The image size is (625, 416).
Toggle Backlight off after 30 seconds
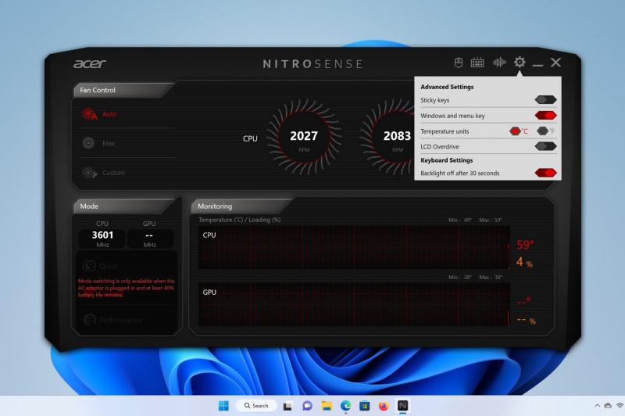(x=545, y=173)
